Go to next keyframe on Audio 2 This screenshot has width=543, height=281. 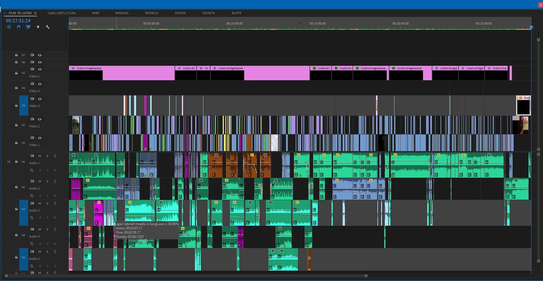(x=55, y=195)
